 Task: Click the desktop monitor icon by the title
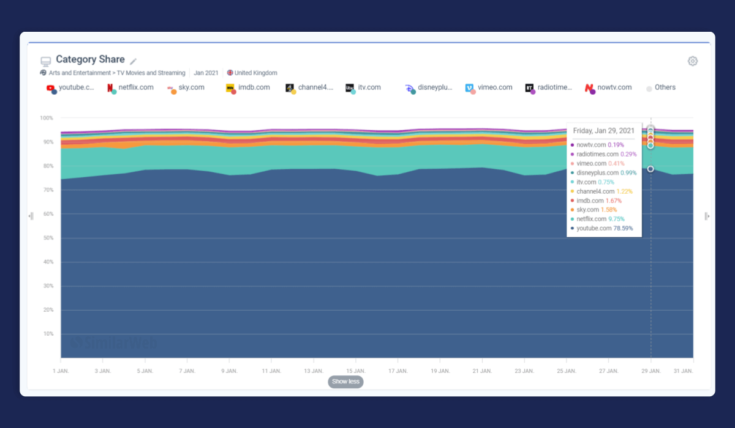click(45, 62)
